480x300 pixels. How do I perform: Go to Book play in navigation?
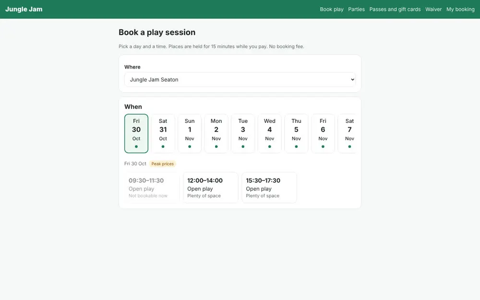[332, 9]
